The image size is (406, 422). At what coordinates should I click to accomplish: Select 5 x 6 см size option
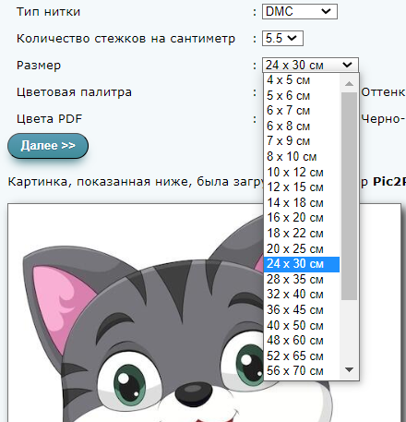[302, 95]
